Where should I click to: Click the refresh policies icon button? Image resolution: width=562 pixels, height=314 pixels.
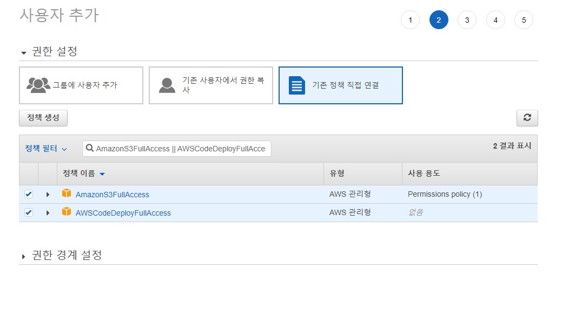tap(527, 118)
